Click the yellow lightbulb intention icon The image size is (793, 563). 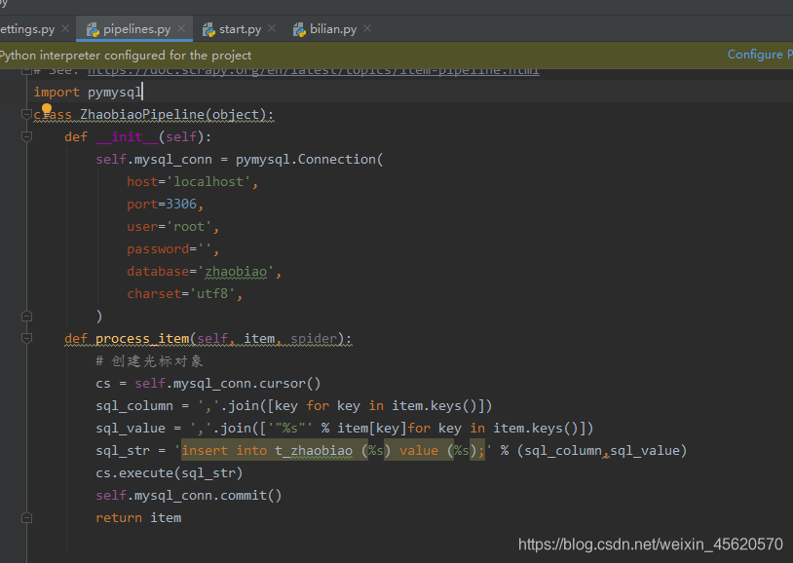(47, 109)
